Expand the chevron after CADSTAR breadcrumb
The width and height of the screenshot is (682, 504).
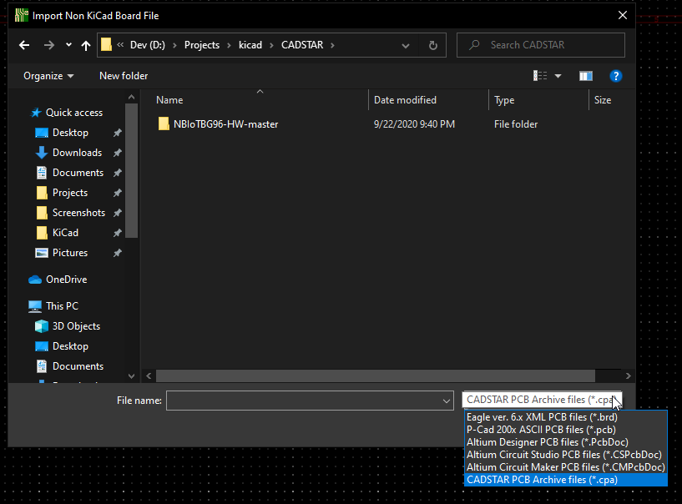coord(333,45)
